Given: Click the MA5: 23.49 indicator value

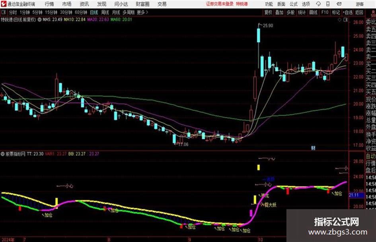Looking at the screenshot, I should [53, 19].
